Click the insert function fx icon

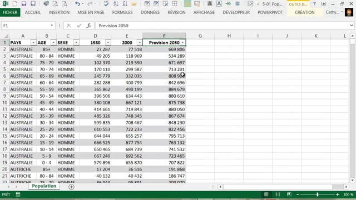click(x=89, y=26)
